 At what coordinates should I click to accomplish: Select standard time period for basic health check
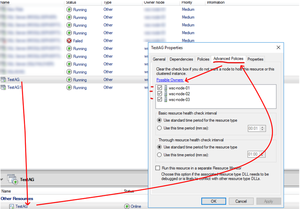click(x=159, y=120)
